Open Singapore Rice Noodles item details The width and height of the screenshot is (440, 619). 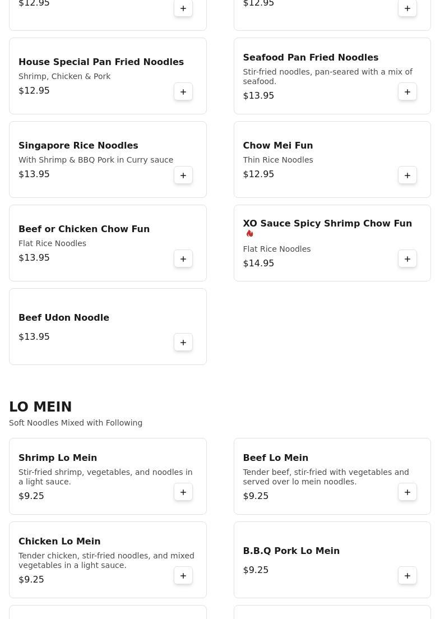point(78,145)
